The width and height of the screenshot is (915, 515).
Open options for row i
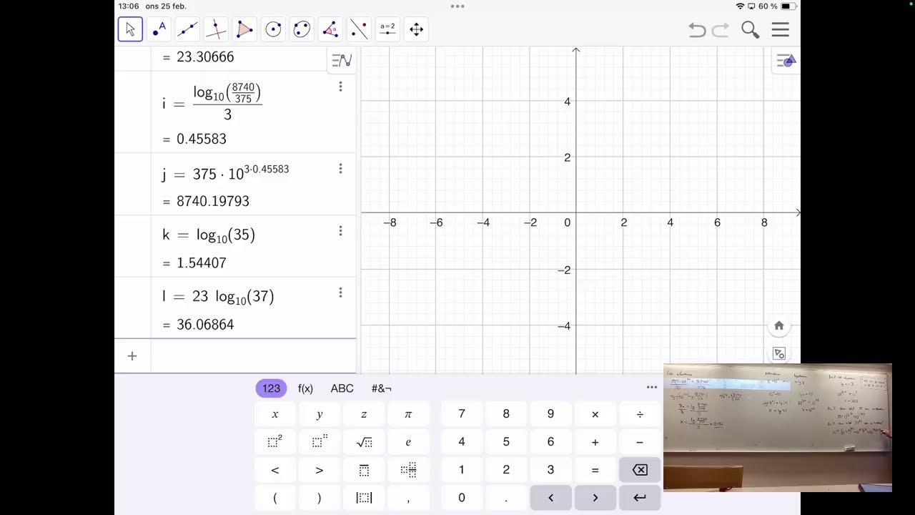[340, 87]
